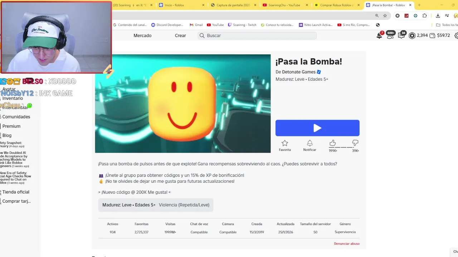This screenshot has width=458, height=257.
Task: Click the Madurez: Leve Edades 5+ rating box
Action: (156, 205)
